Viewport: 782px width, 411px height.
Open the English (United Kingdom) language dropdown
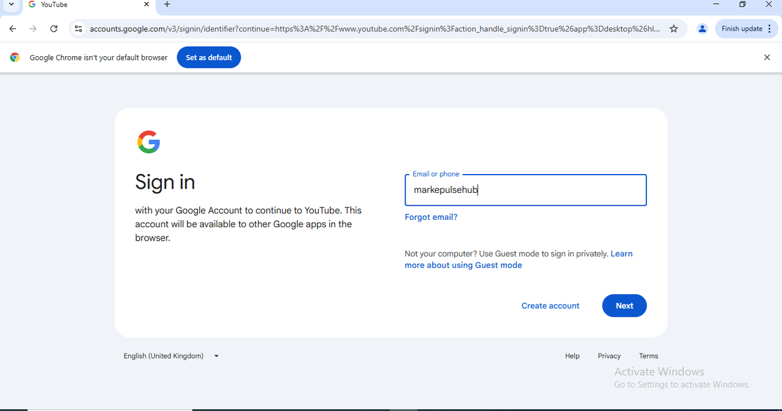click(x=171, y=356)
